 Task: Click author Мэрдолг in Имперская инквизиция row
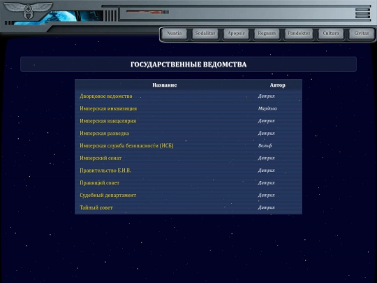click(267, 108)
